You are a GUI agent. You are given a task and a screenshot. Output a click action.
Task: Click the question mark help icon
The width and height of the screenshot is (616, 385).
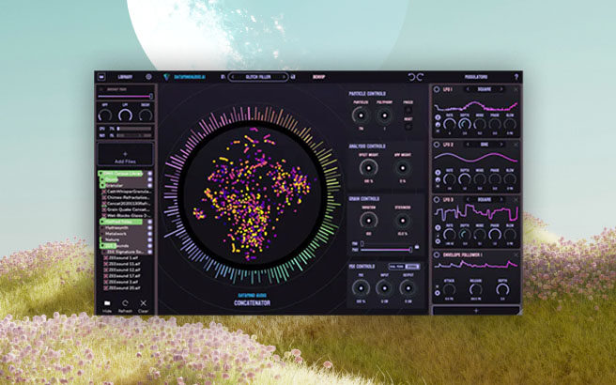coord(516,77)
